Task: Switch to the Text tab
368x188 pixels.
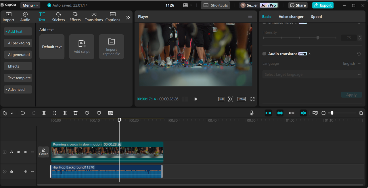Action: pyautogui.click(x=42, y=17)
